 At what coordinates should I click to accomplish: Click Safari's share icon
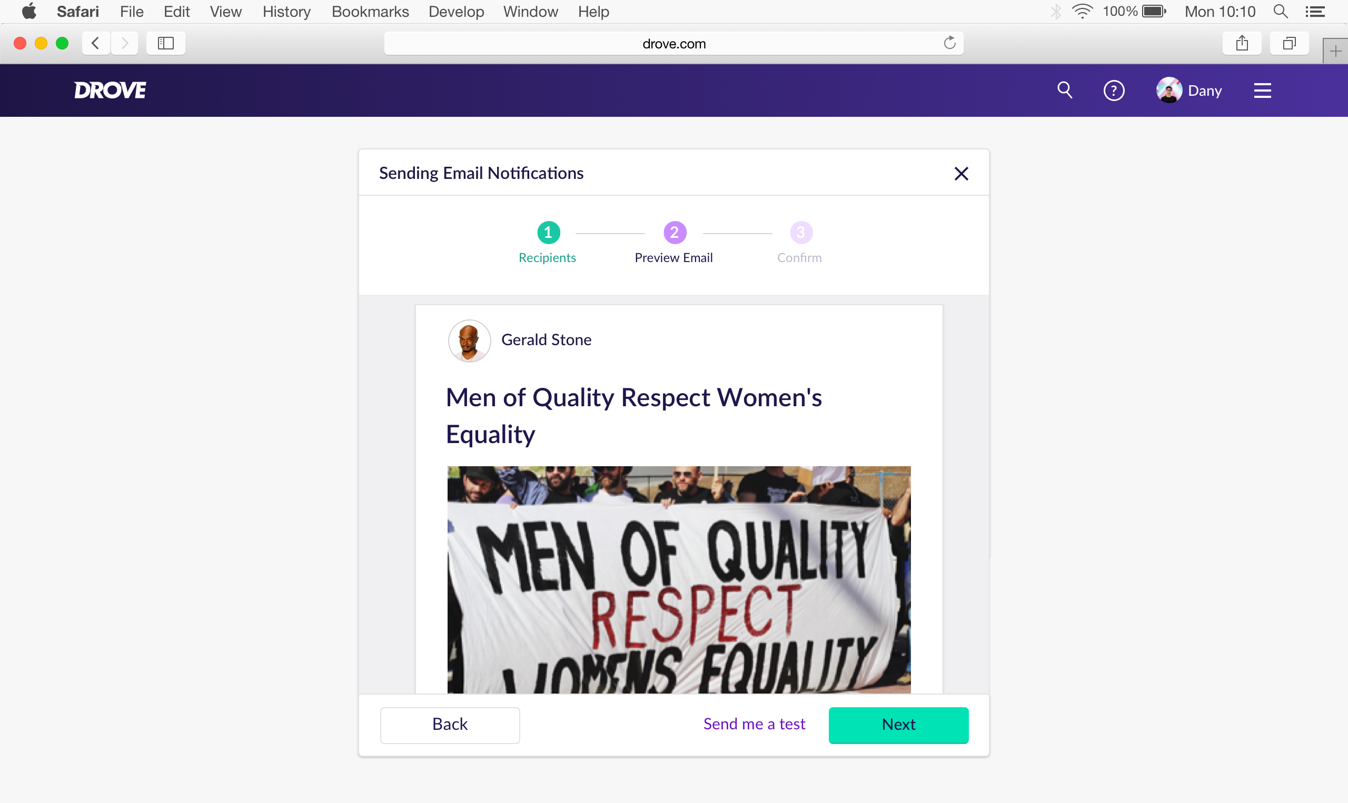1242,43
